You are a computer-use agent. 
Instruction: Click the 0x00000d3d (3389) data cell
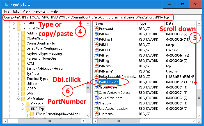pos(179,82)
